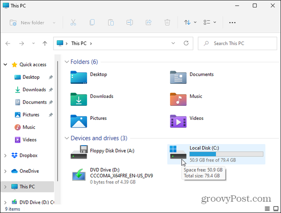Open the address bar history dropdown

[x=173, y=43]
